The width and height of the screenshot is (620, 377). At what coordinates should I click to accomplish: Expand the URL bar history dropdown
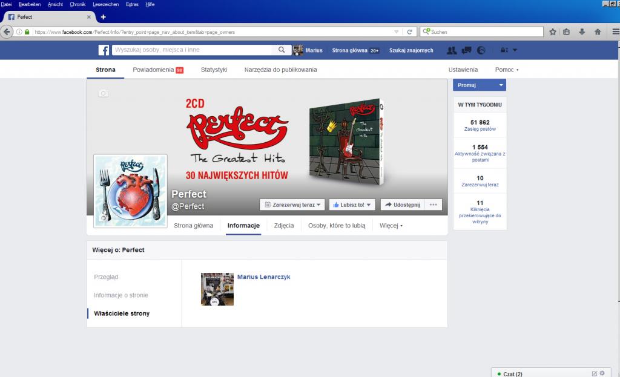pyautogui.click(x=396, y=32)
